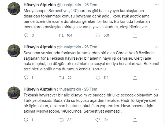Reply to the first tweet about Medyascope
This screenshot has width=167, height=126.
tap(26, 35)
